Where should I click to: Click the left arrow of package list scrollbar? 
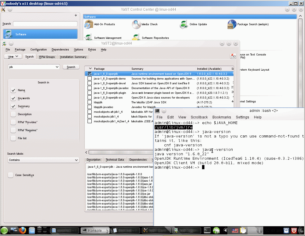point(86,152)
